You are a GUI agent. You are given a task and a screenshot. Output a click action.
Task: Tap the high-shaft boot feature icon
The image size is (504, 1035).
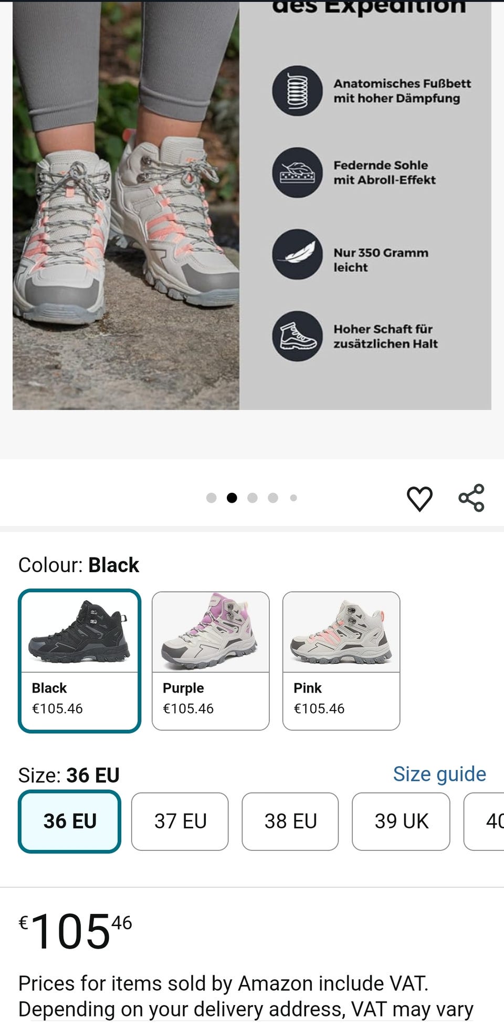pyautogui.click(x=297, y=336)
